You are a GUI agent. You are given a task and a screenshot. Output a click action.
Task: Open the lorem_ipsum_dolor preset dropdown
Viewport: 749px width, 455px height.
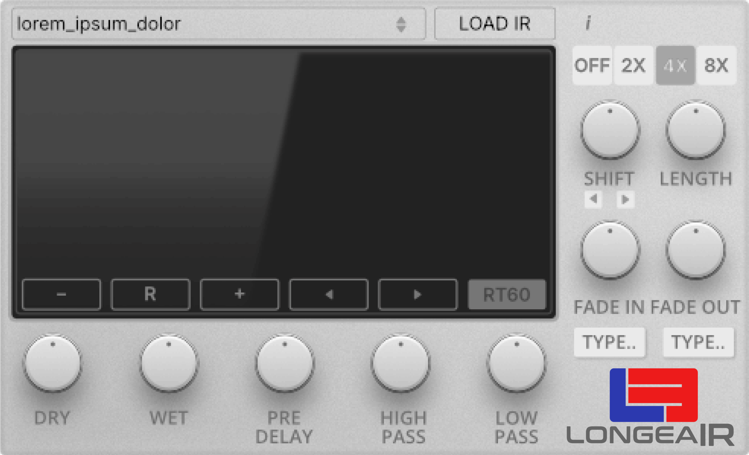pyautogui.click(x=219, y=24)
